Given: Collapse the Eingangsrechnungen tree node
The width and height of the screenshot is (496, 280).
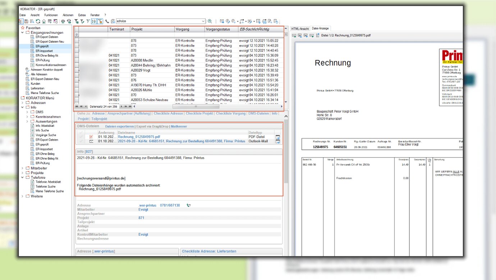Looking at the screenshot, I should tap(23, 33).
